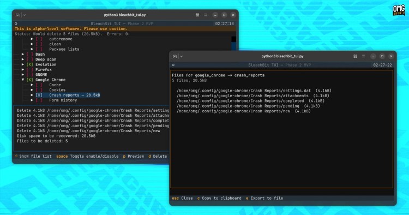The width and height of the screenshot is (409, 215).
Task: Click e Export to file
Action: [x=264, y=198]
